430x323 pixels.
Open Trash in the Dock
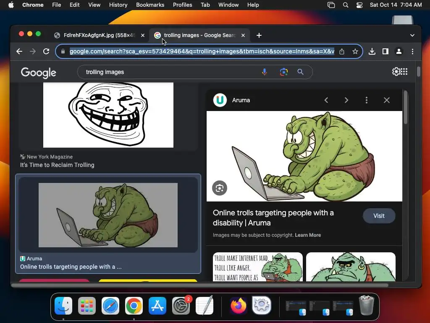pyautogui.click(x=367, y=305)
